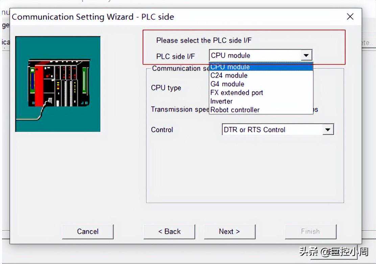Viewport: 376px width, 264px height.
Task: Choose Inverter from the list
Action: [x=261, y=101]
